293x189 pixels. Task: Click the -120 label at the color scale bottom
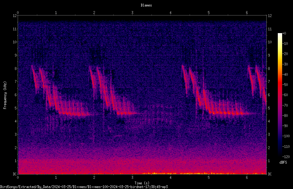click(286, 157)
